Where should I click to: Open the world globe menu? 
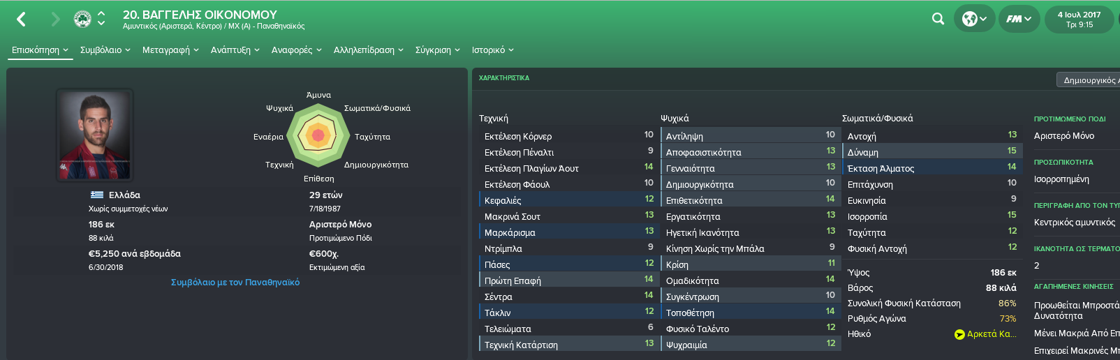click(975, 19)
